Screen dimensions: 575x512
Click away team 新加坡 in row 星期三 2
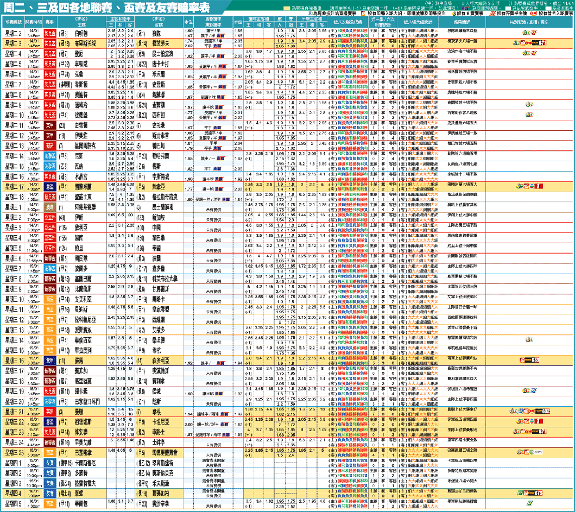pos(159,218)
